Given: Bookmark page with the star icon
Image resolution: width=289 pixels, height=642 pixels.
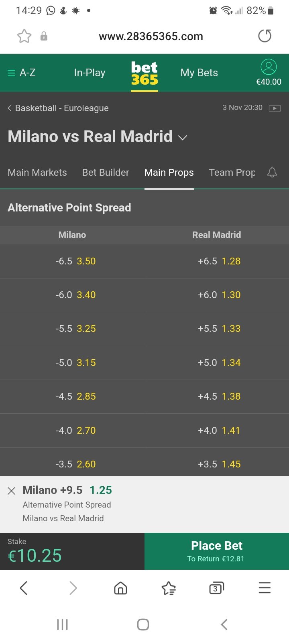Looking at the screenshot, I should (x=24, y=36).
